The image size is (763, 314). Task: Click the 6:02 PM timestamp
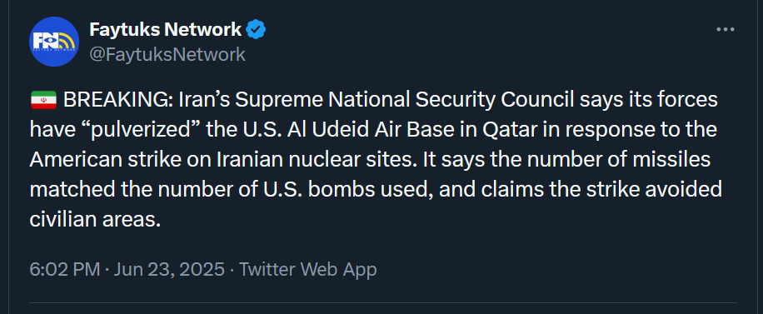65,269
